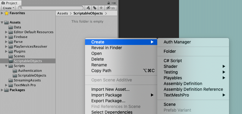This screenshot has width=242, height=114.
Task: Click the Project search input field
Action: tap(51, 8)
